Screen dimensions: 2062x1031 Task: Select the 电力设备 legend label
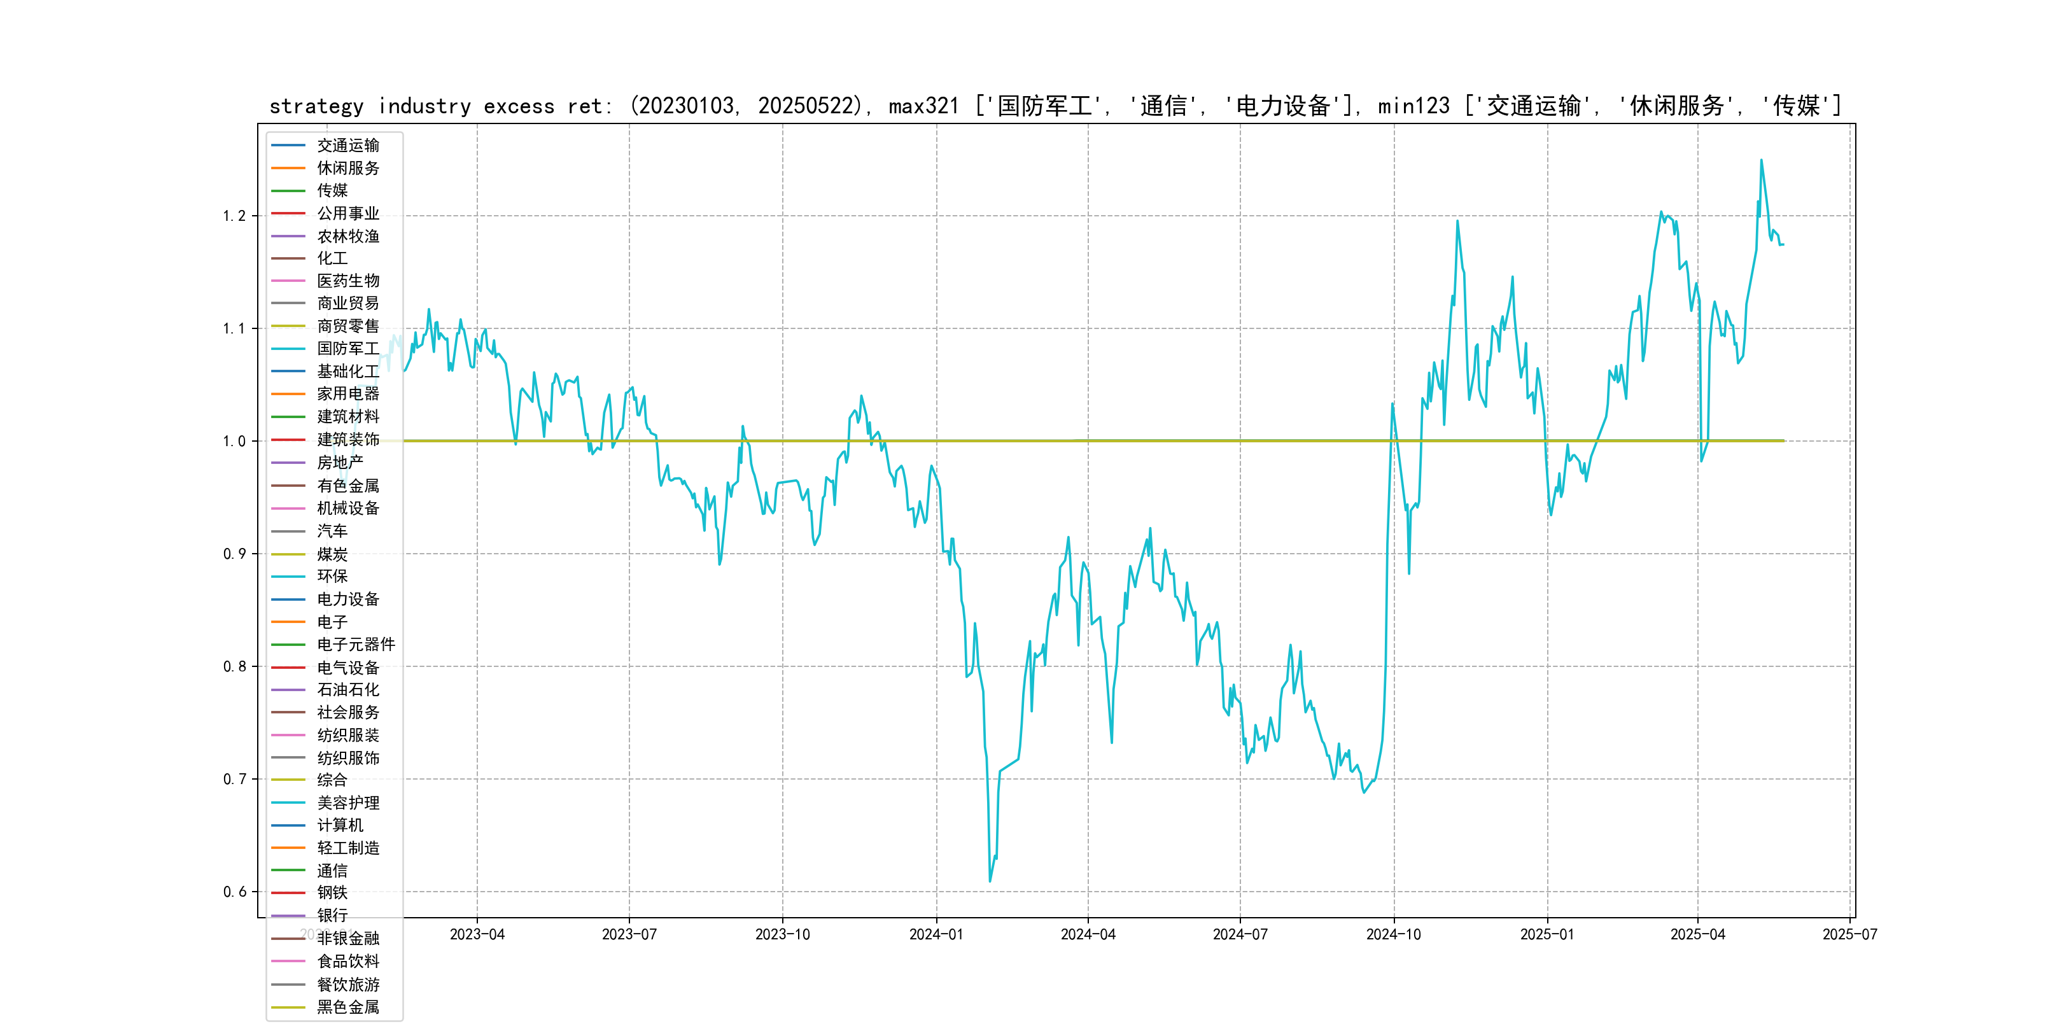click(347, 599)
